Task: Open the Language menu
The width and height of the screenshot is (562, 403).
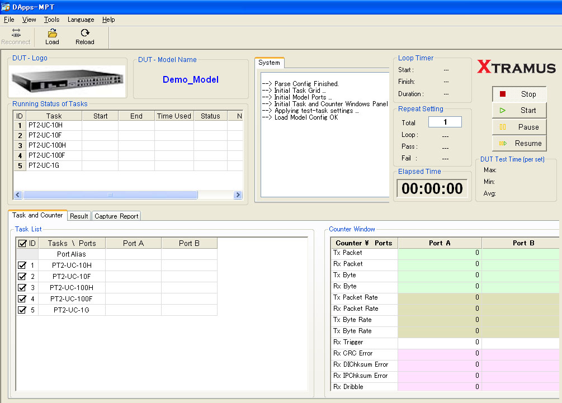Action: (x=81, y=20)
